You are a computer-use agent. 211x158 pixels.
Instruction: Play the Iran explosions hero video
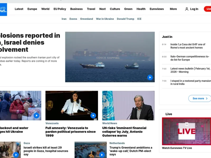tap(150, 77)
